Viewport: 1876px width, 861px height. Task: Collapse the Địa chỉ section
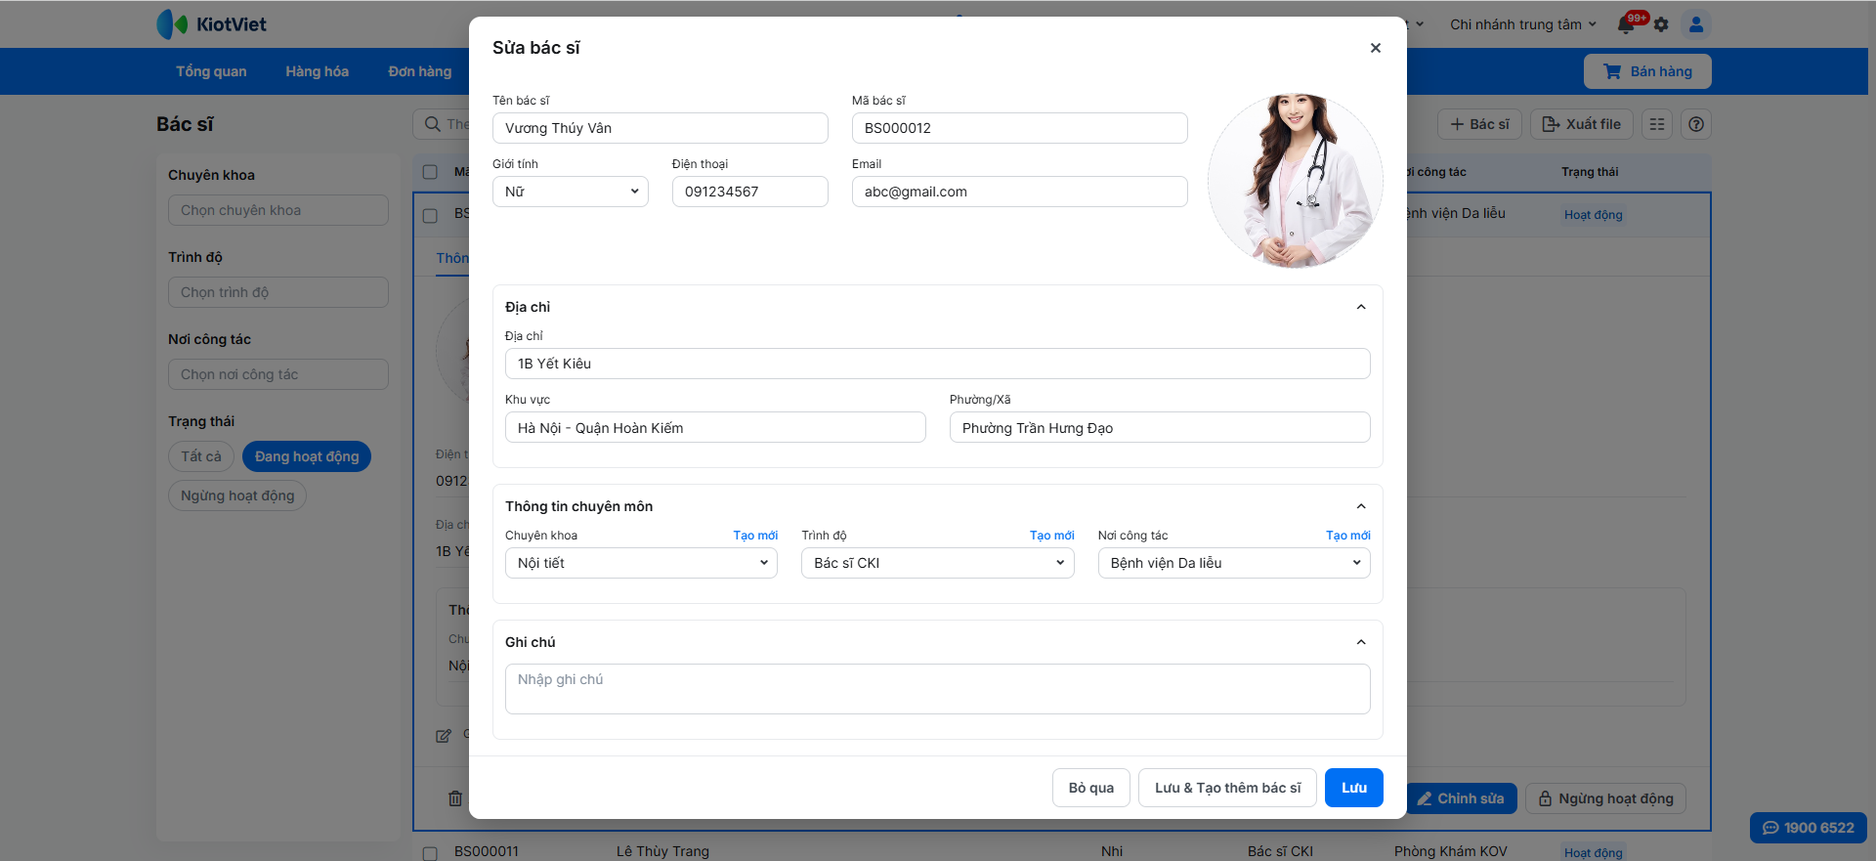[x=1361, y=307]
